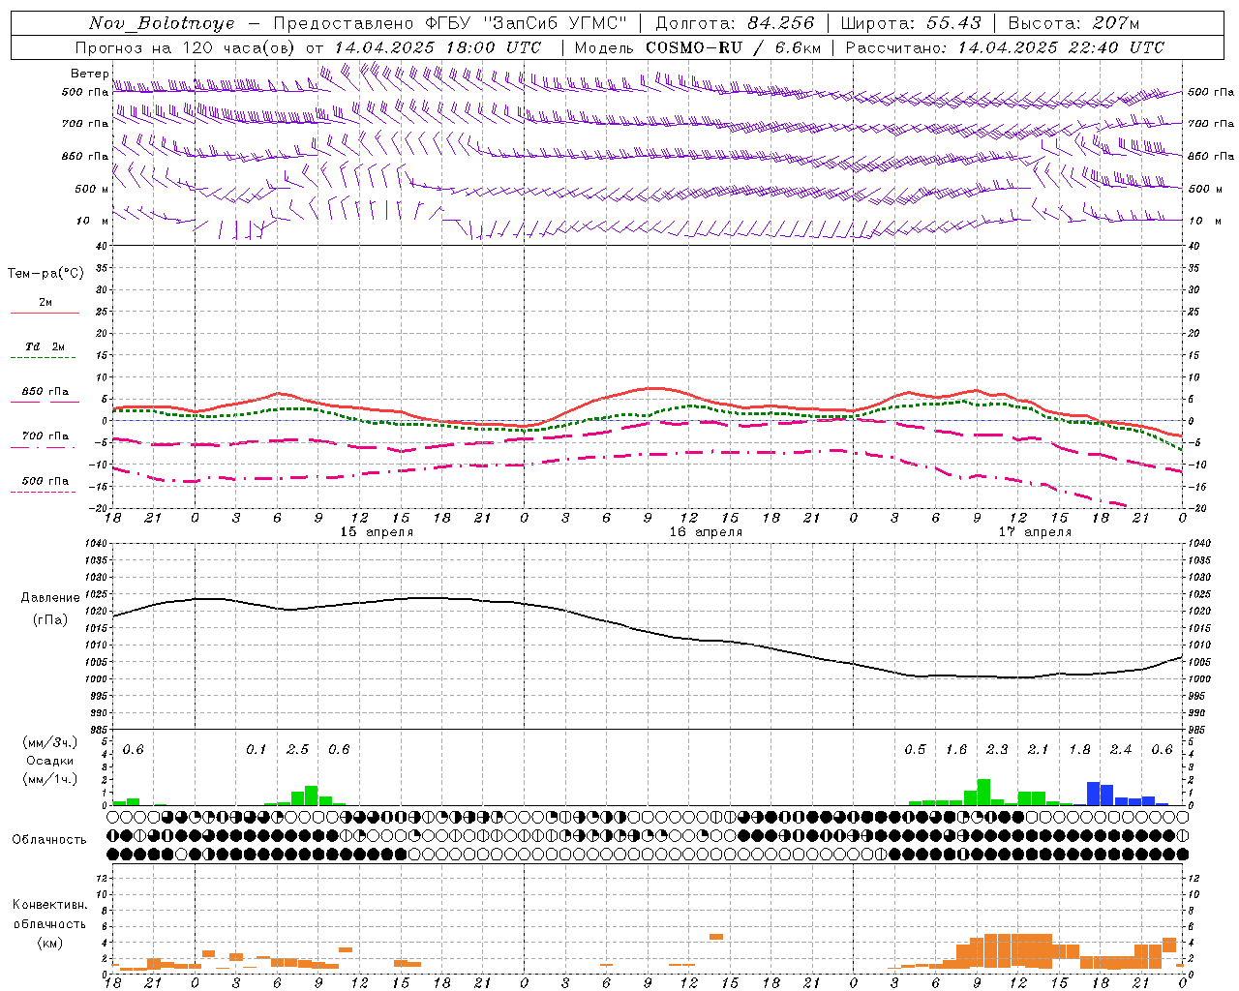The image size is (1239, 991).
Task: Click the Высота: 207м header field
Action: (x=1074, y=23)
